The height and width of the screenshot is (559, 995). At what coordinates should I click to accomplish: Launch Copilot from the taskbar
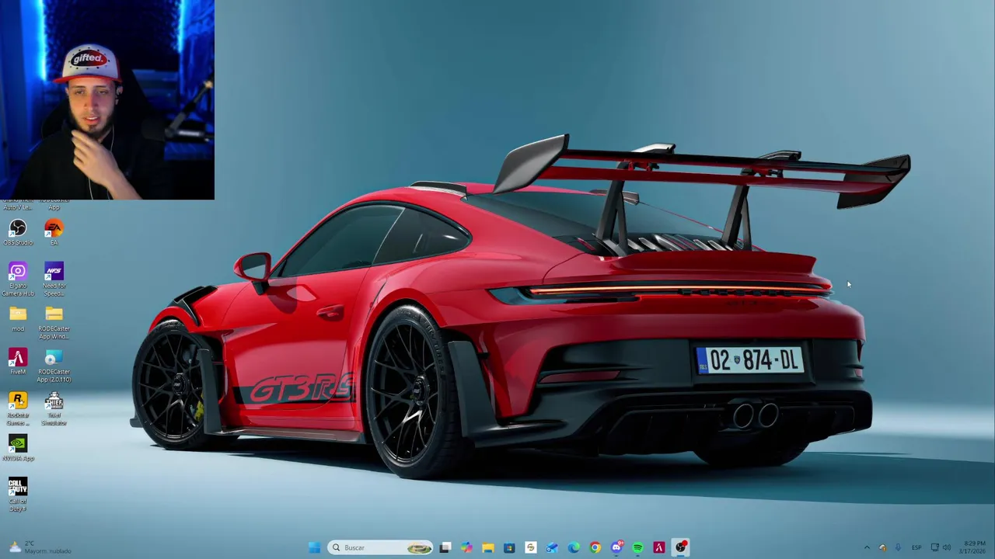(x=466, y=547)
